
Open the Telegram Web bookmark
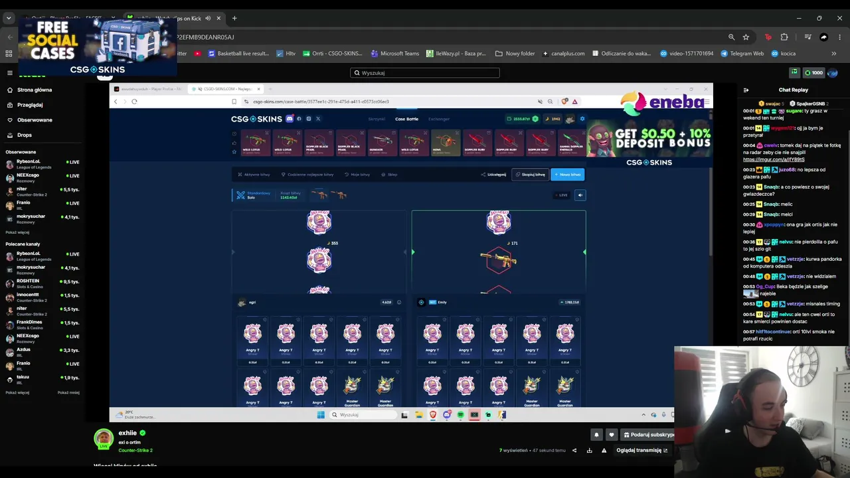tap(742, 53)
